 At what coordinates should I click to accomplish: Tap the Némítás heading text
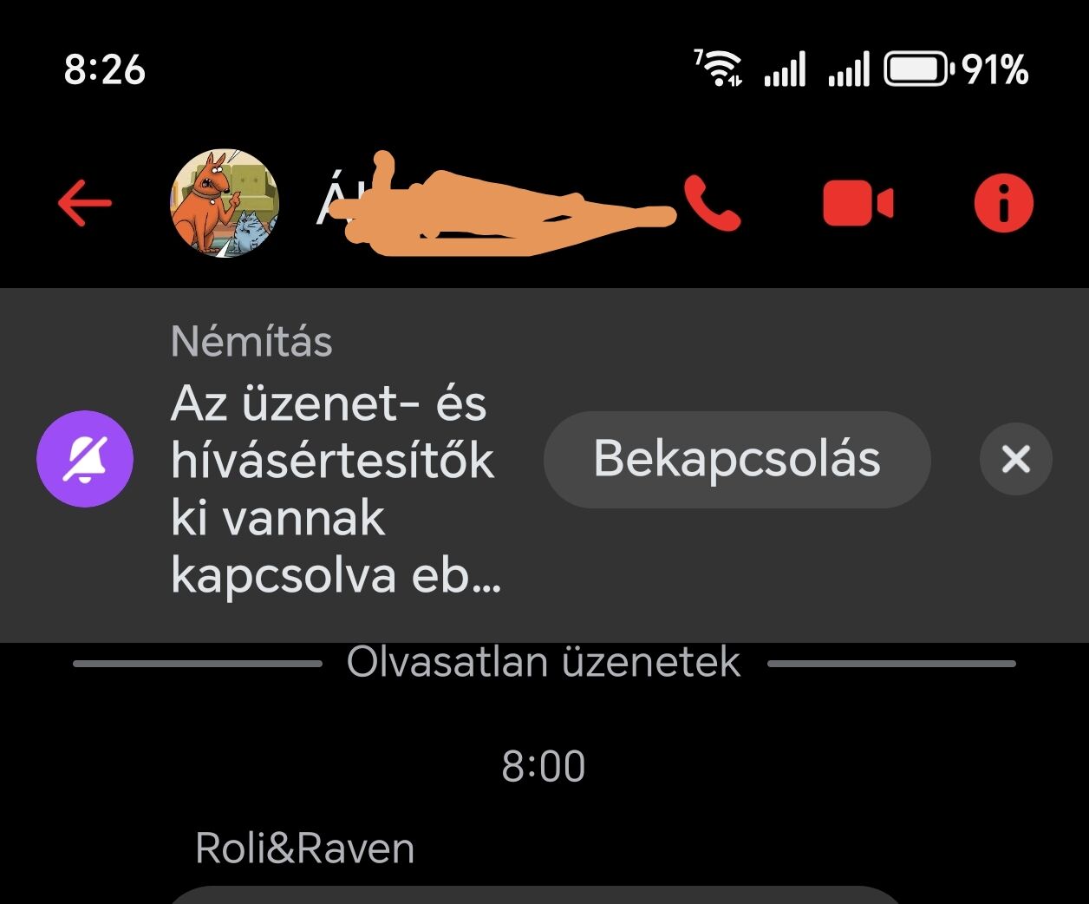pos(251,342)
